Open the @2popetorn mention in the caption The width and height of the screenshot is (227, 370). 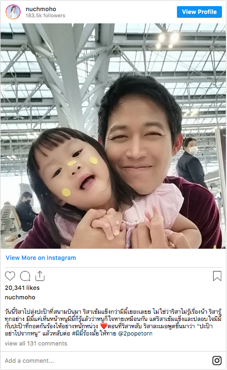click(x=135, y=333)
